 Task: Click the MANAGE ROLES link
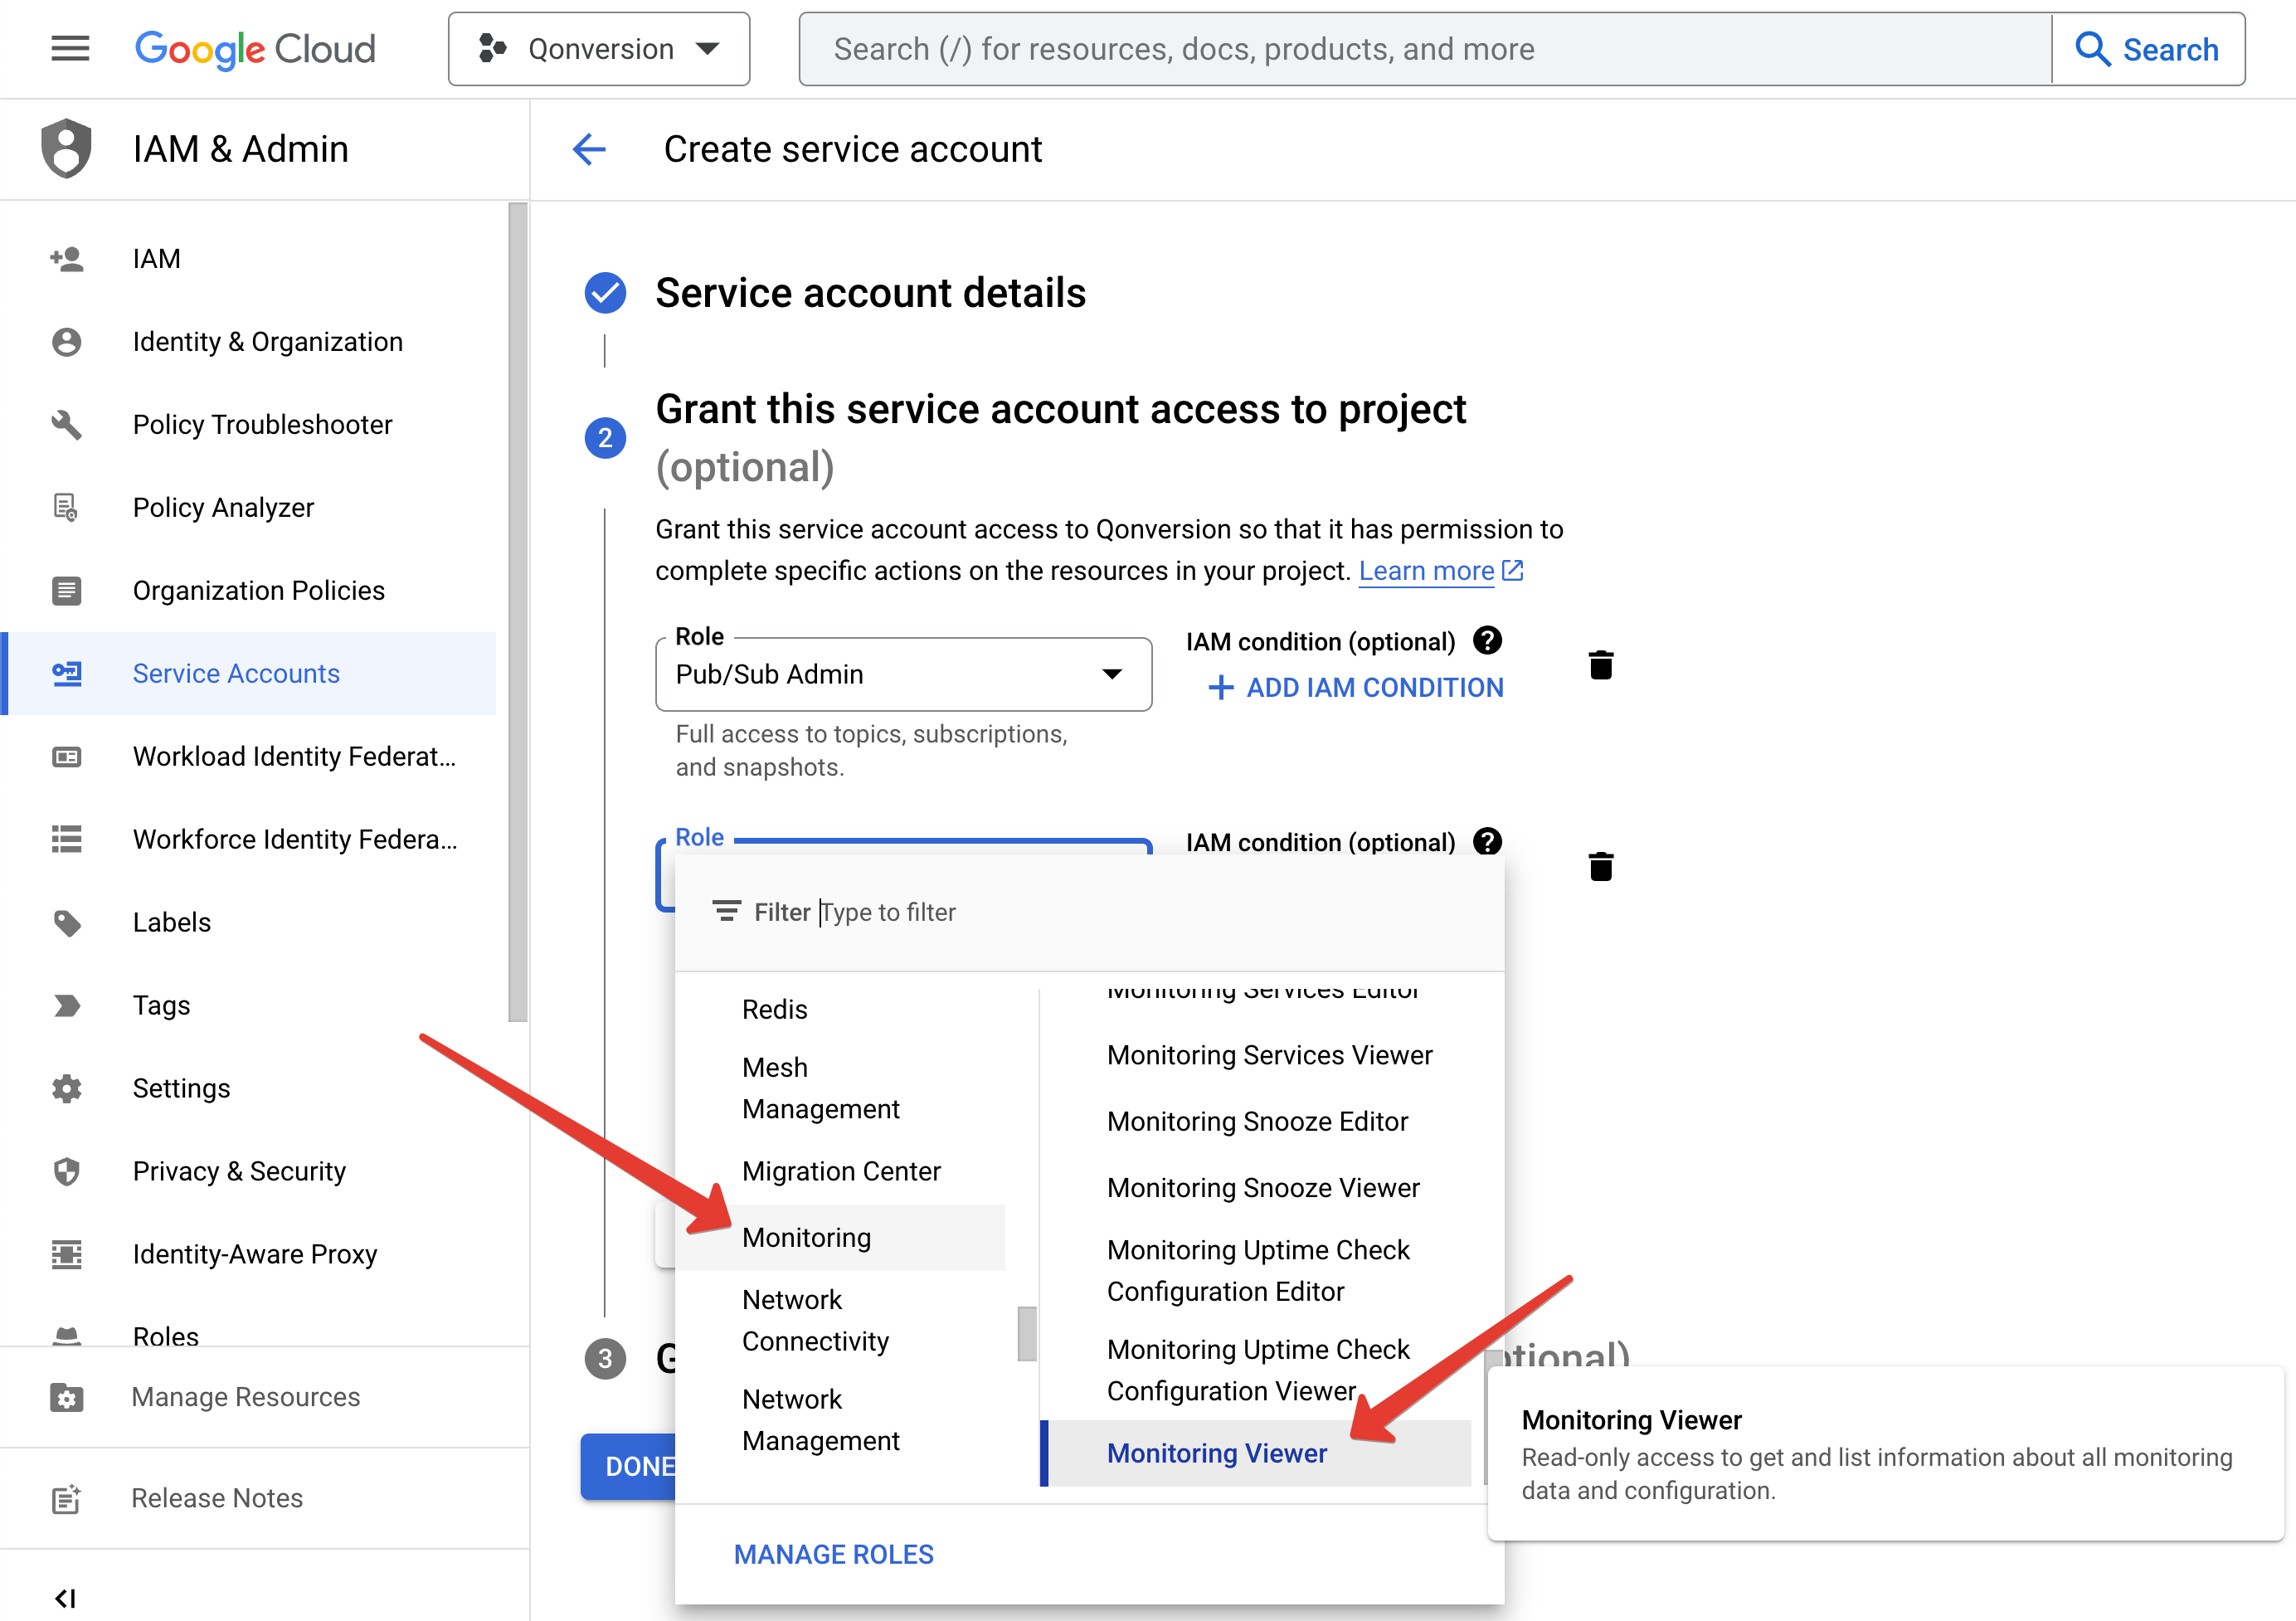coord(833,1554)
